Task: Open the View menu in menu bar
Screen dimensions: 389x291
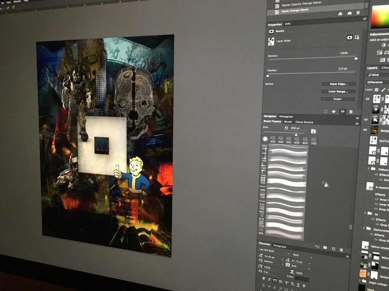Action: click(8, 2)
